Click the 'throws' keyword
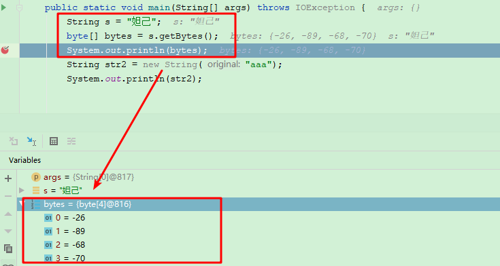 click(x=273, y=7)
